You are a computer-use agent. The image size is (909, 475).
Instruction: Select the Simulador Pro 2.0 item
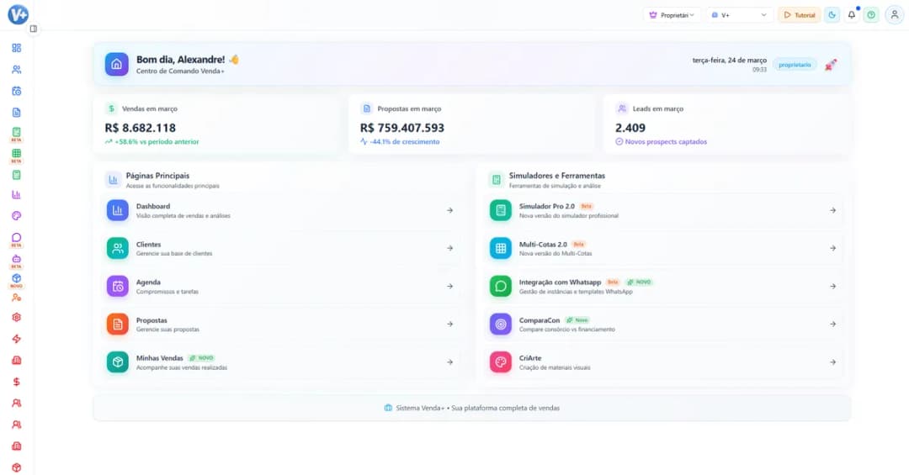tap(665, 210)
